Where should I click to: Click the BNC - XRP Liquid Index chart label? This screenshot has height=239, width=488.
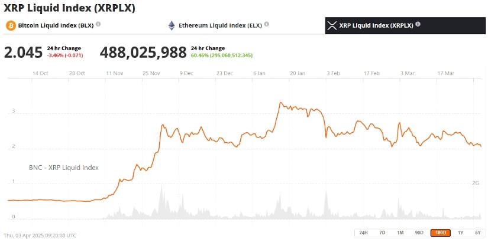64,168
